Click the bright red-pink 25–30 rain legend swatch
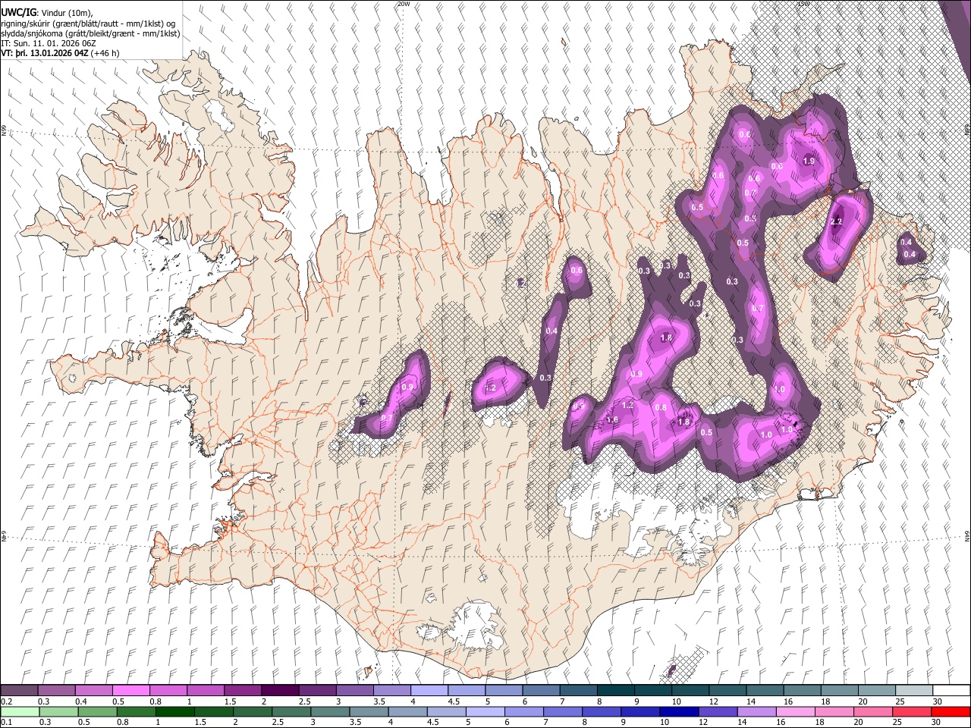This screenshot has height=728, width=971. [x=912, y=711]
